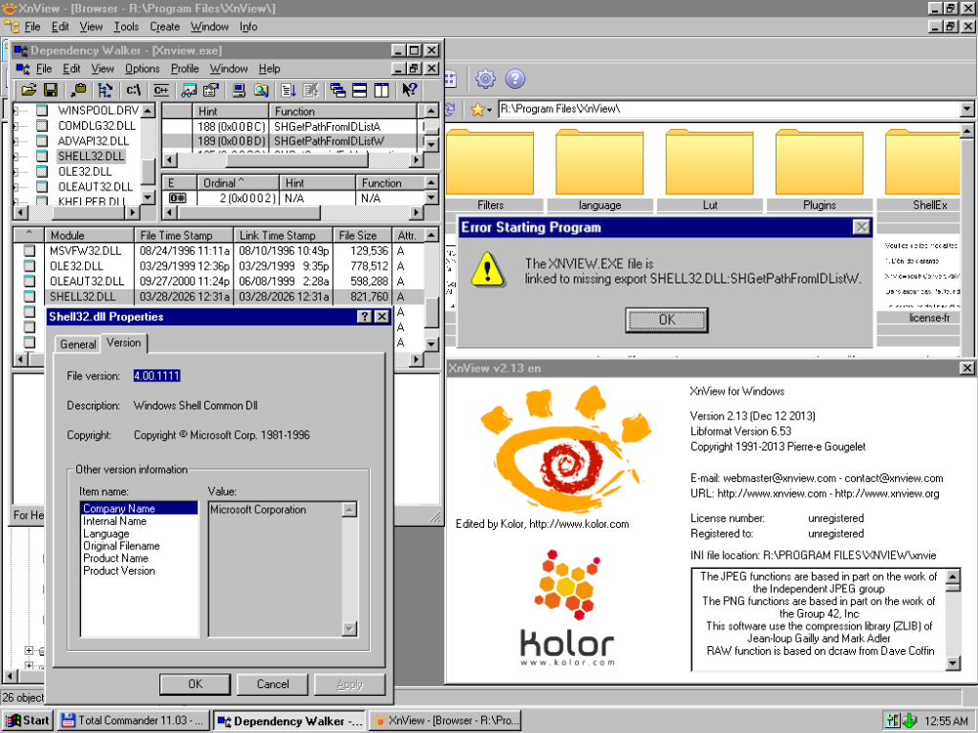Click the network tray icon in the taskbar
The image size is (978, 733).
[x=893, y=720]
